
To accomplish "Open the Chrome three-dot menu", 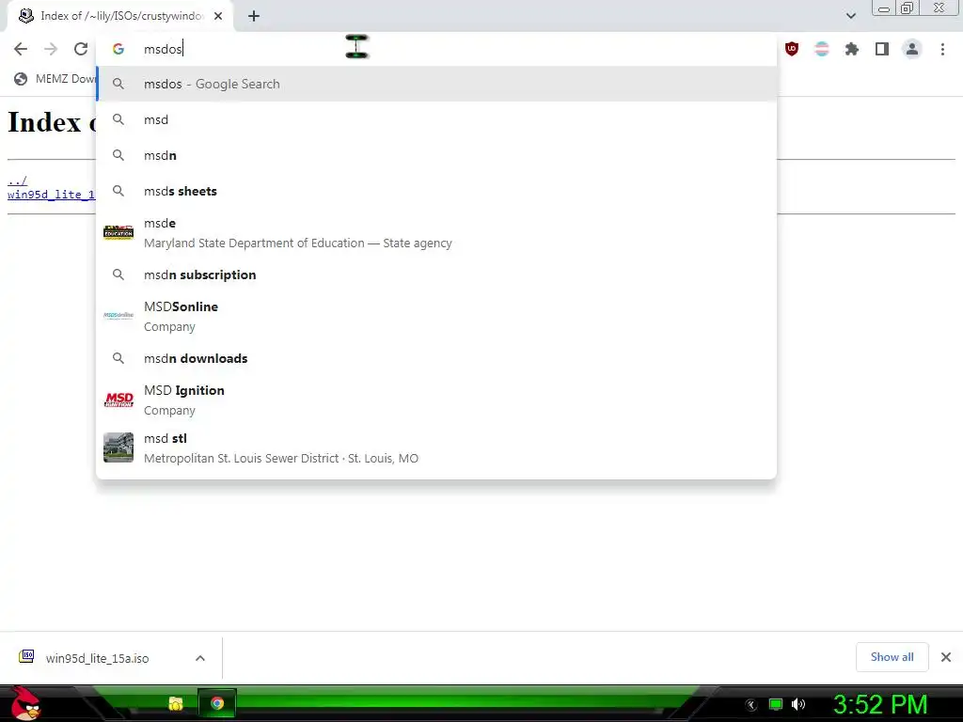I will [x=942, y=49].
